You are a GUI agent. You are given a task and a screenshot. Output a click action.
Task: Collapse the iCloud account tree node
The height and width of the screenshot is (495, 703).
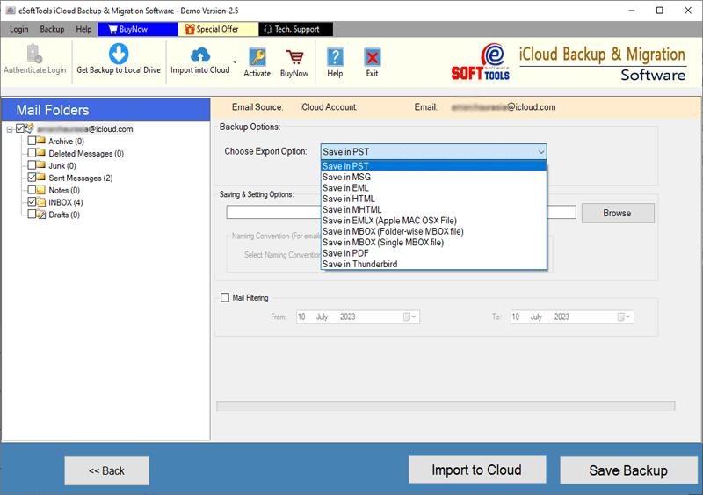pyautogui.click(x=10, y=129)
